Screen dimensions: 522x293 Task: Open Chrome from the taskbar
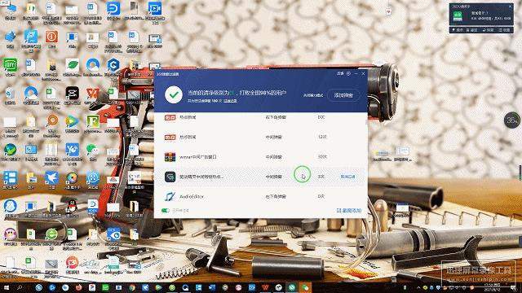pyautogui.click(x=132, y=287)
